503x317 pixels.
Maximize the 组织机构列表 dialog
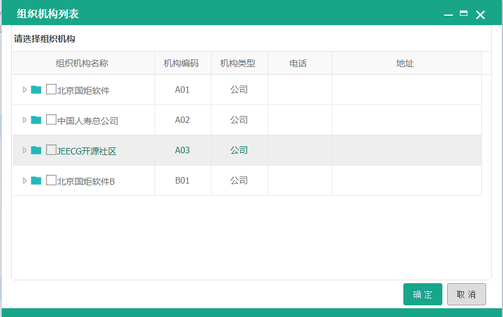(463, 13)
